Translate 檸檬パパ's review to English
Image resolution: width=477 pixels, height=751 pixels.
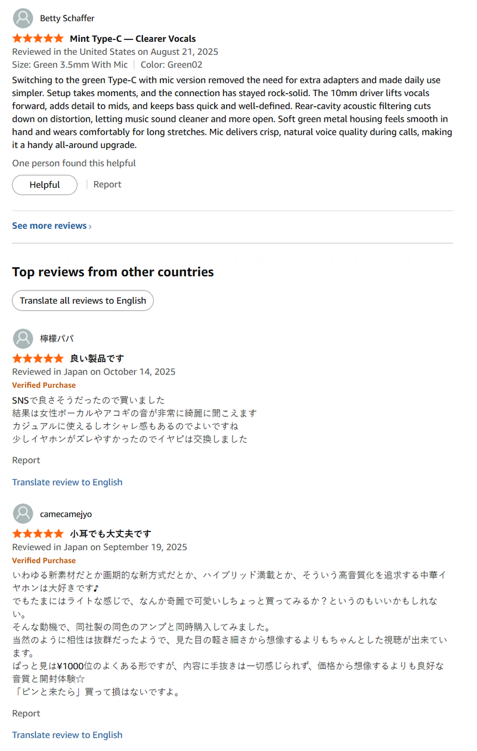[x=67, y=483]
